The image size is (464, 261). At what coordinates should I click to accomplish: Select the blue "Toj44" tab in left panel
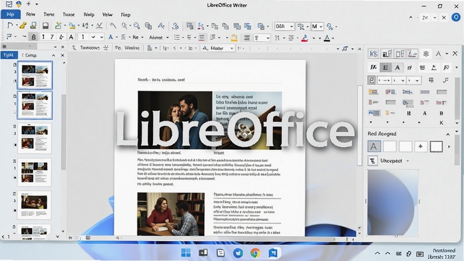pyautogui.click(x=9, y=55)
